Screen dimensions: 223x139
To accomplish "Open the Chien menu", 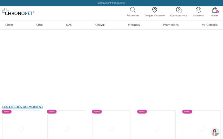I will point(9,25).
